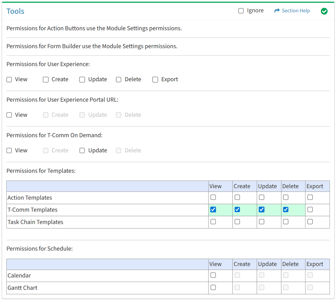The image size is (336, 301).
Task: Check View for User Experience permissions
Action: click(x=9, y=79)
